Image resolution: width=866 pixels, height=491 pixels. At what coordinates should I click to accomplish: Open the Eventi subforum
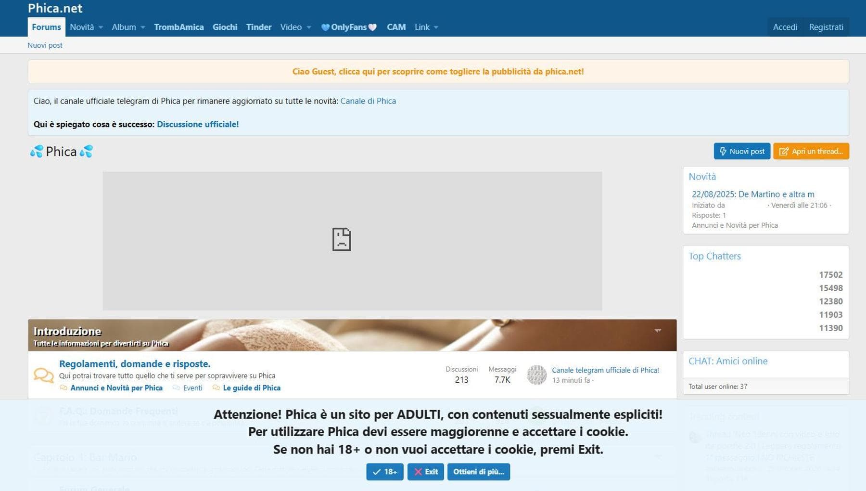(193, 388)
